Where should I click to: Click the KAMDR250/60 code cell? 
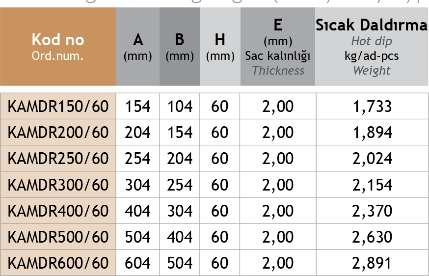pyautogui.click(x=58, y=159)
